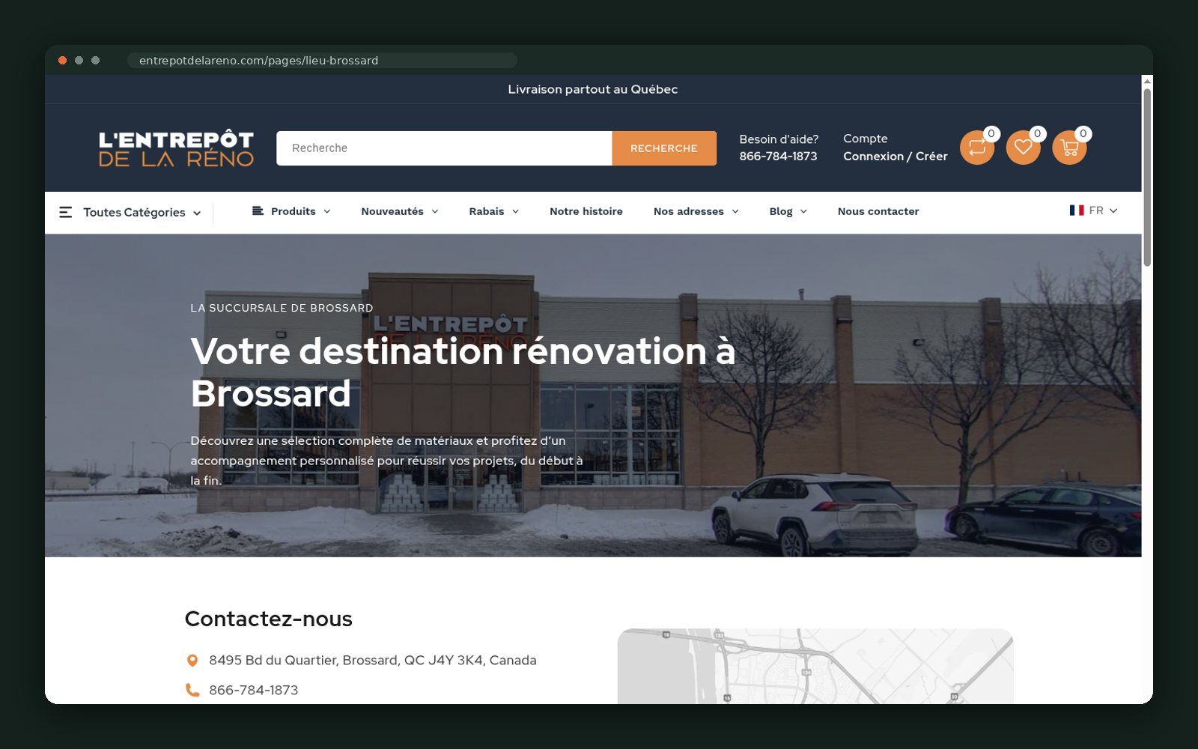Viewport: 1198px width, 749px height.
Task: Click the orange RECHERCHE button
Action: click(664, 148)
